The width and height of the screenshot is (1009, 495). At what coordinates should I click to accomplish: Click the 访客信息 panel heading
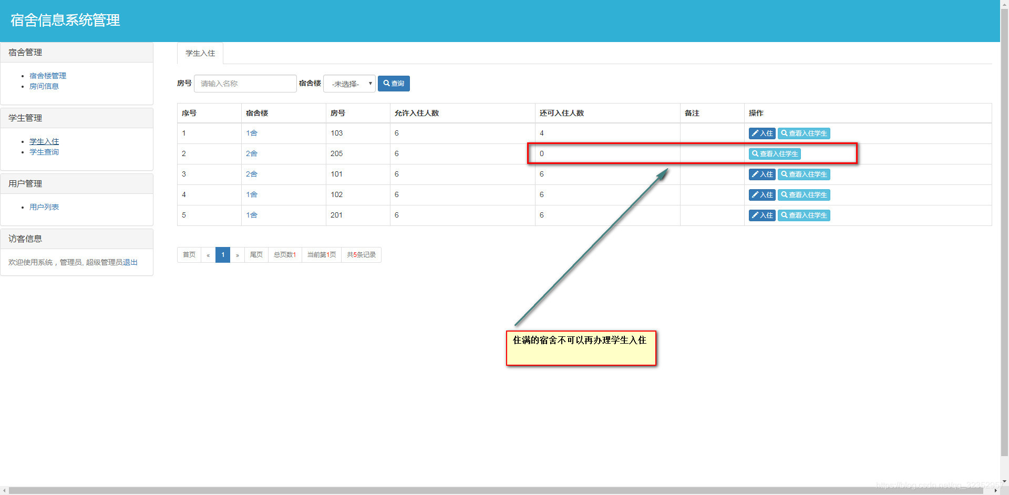click(x=77, y=239)
